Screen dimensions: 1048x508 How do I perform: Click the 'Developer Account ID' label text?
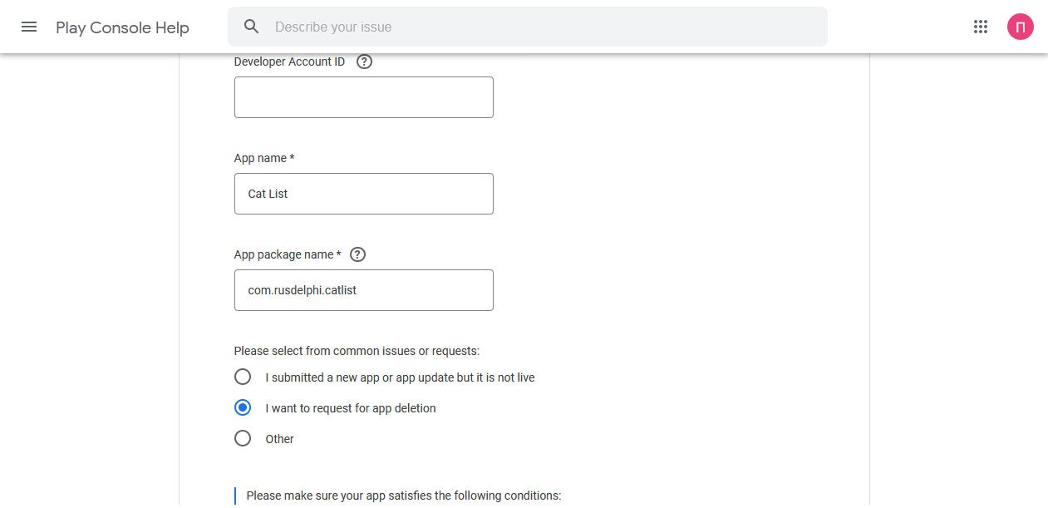289,62
